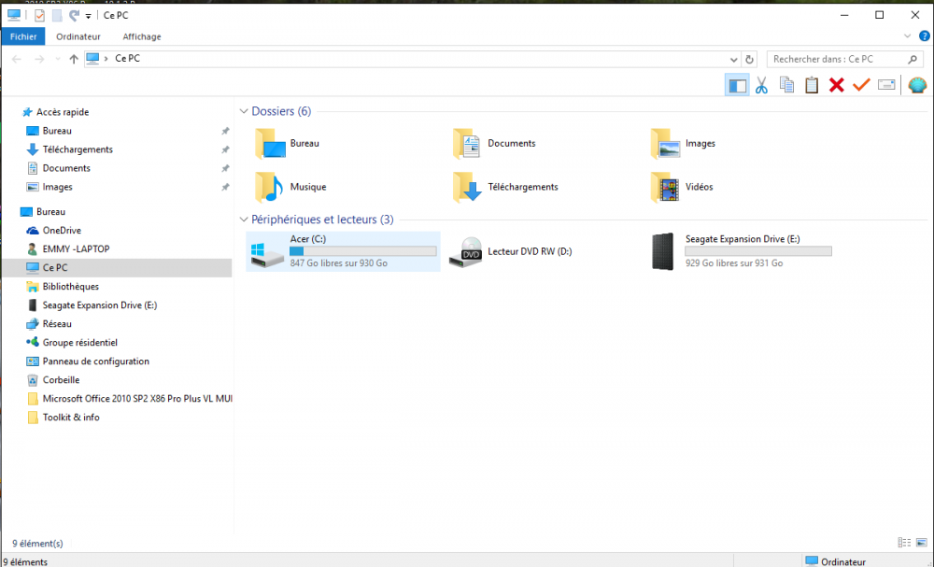Click the Rename toolbar icon
934x567 pixels.
[886, 85]
